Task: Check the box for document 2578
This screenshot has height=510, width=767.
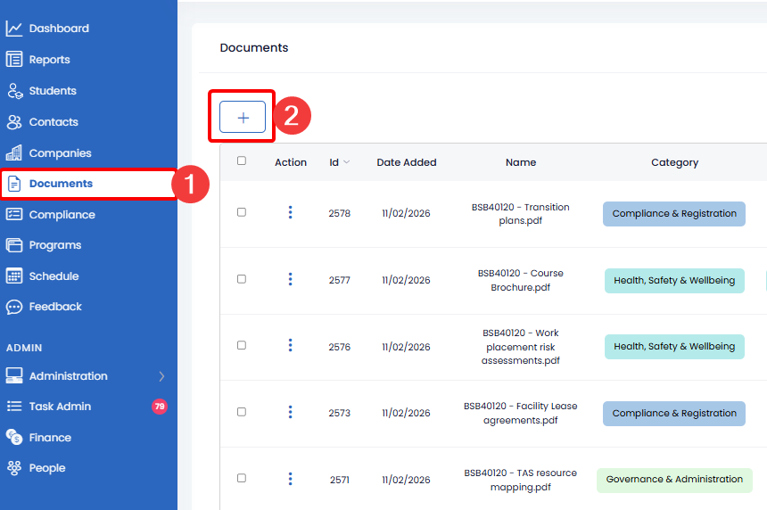Action: pyautogui.click(x=242, y=212)
